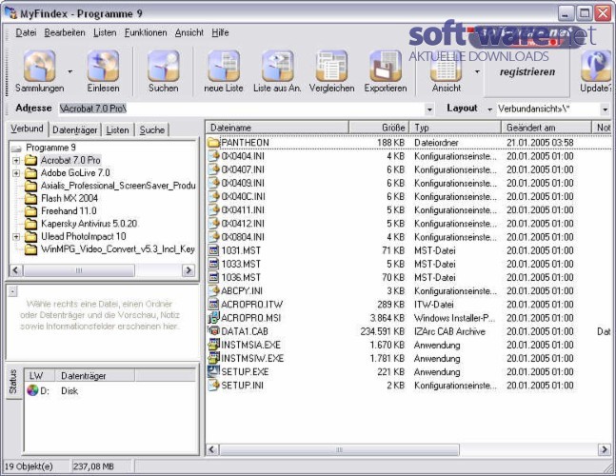Click the D: disk drive icon

32,390
